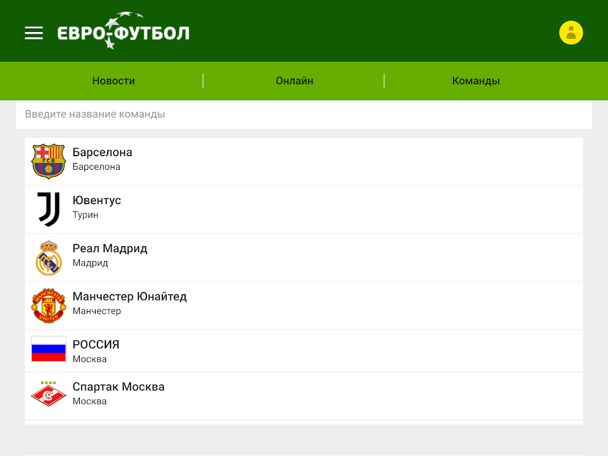Click Москва label under Спартак Москва
Image resolution: width=608 pixels, height=456 pixels.
tap(89, 401)
